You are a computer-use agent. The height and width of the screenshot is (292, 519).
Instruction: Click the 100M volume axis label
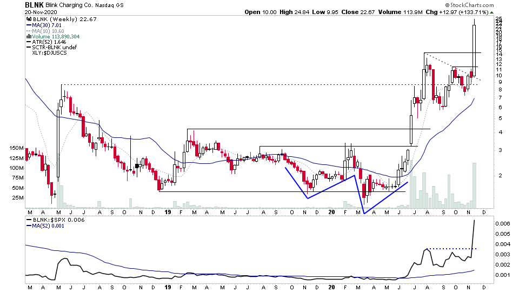(17, 168)
